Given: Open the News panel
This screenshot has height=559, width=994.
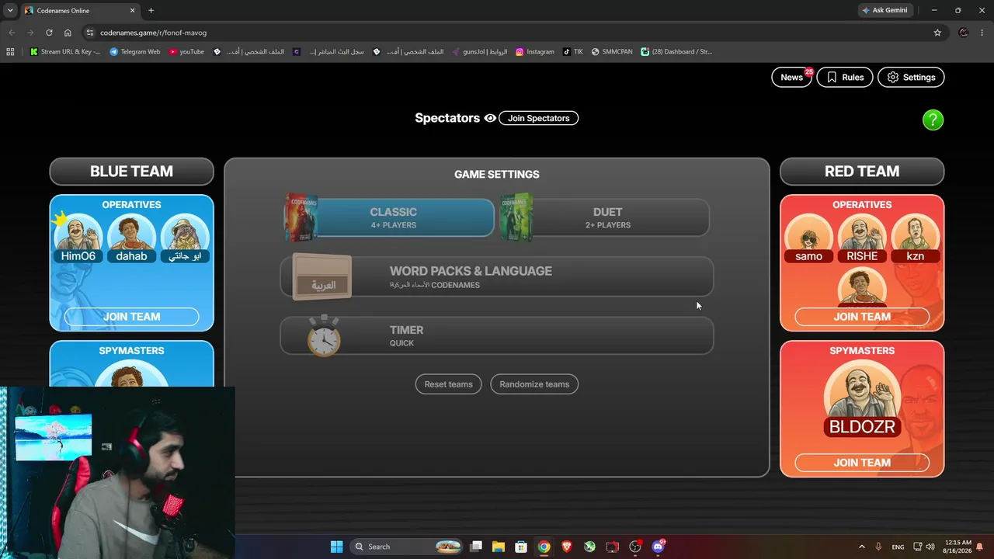Looking at the screenshot, I should (791, 77).
